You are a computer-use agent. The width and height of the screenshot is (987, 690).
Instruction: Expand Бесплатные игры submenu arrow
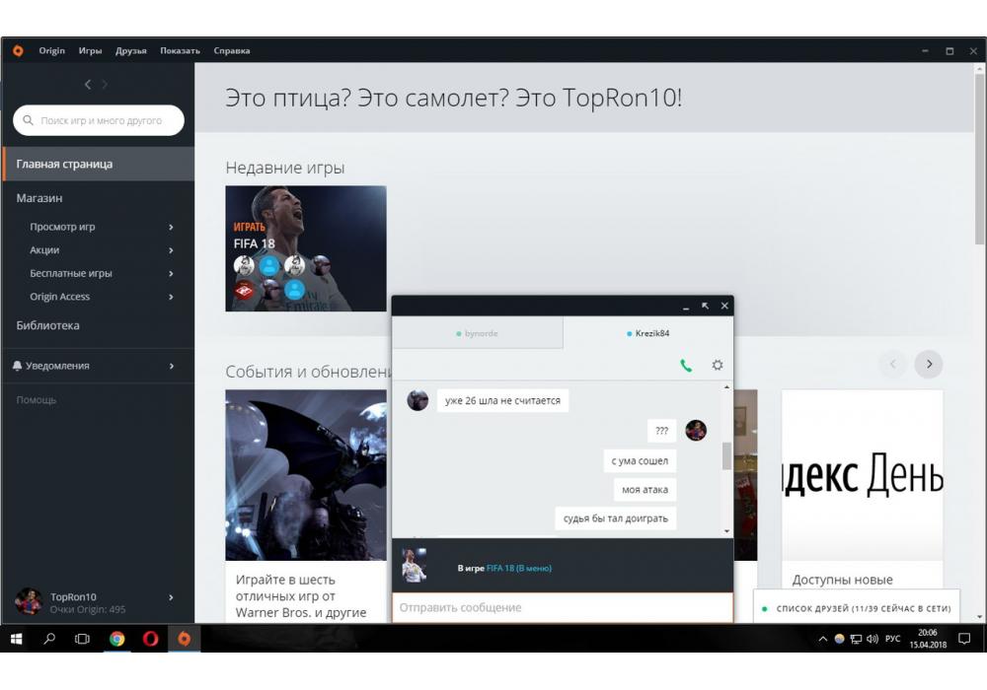(x=171, y=273)
